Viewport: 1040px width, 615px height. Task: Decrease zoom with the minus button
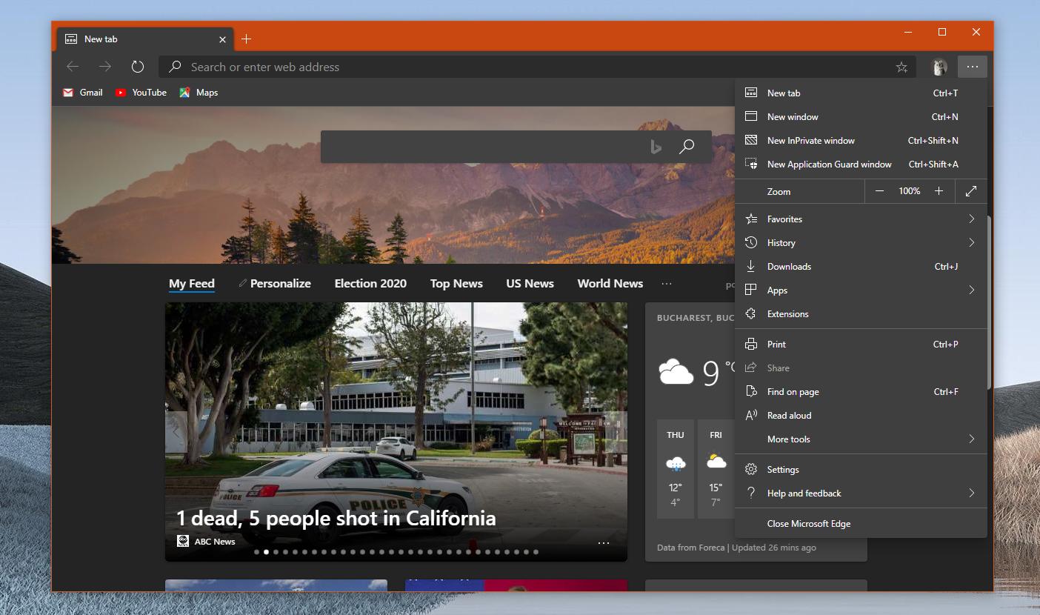pos(879,191)
